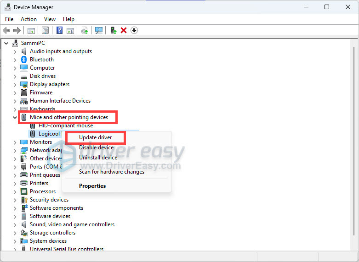Click the Update driver software gear icon
359x262 pixels.
84,30
